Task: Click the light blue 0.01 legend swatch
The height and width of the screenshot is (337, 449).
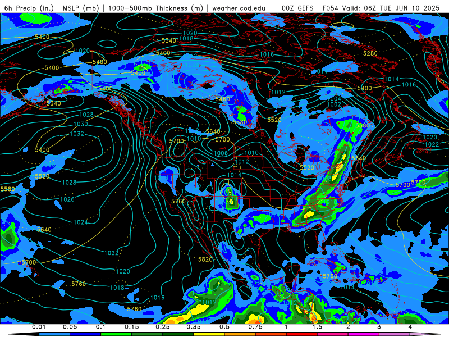Action: pos(54,334)
